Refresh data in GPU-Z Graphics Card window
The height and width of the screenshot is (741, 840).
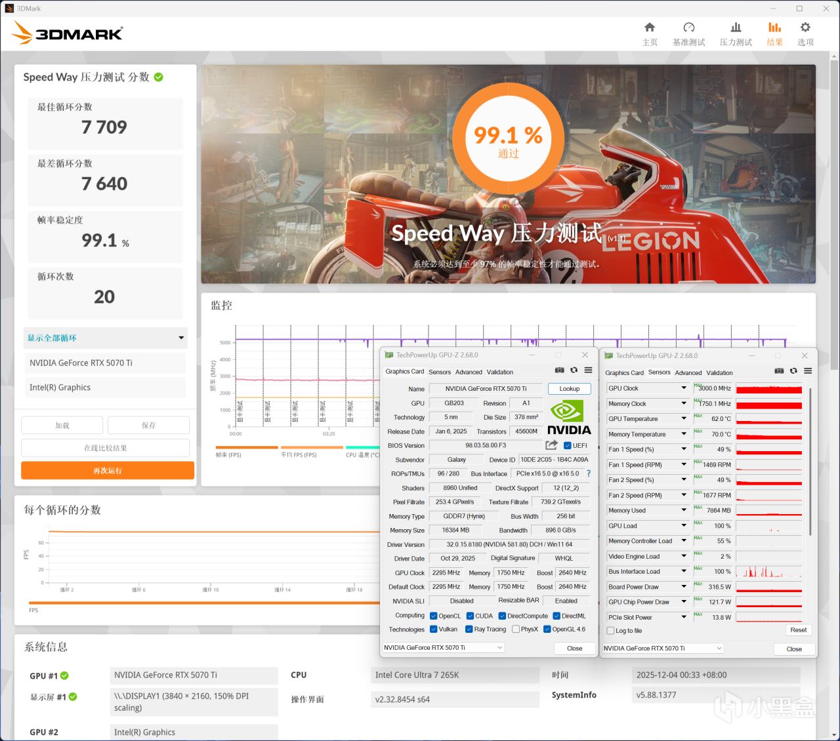(574, 370)
